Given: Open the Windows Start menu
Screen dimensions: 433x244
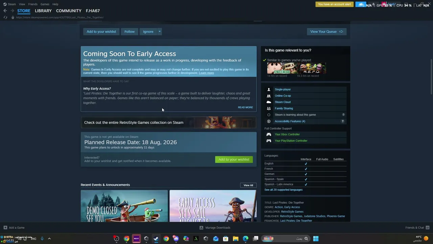Looking at the screenshot, I should click(x=316, y=239).
